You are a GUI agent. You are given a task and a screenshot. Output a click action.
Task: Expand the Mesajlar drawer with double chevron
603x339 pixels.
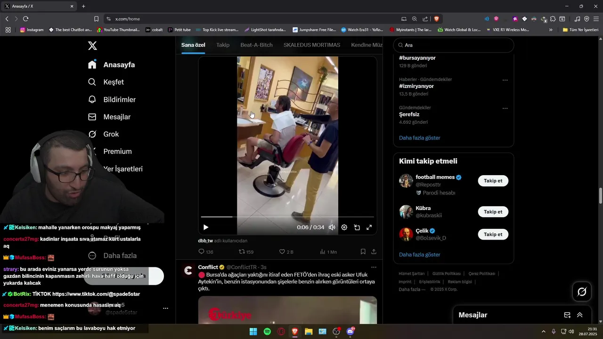[x=580, y=315]
